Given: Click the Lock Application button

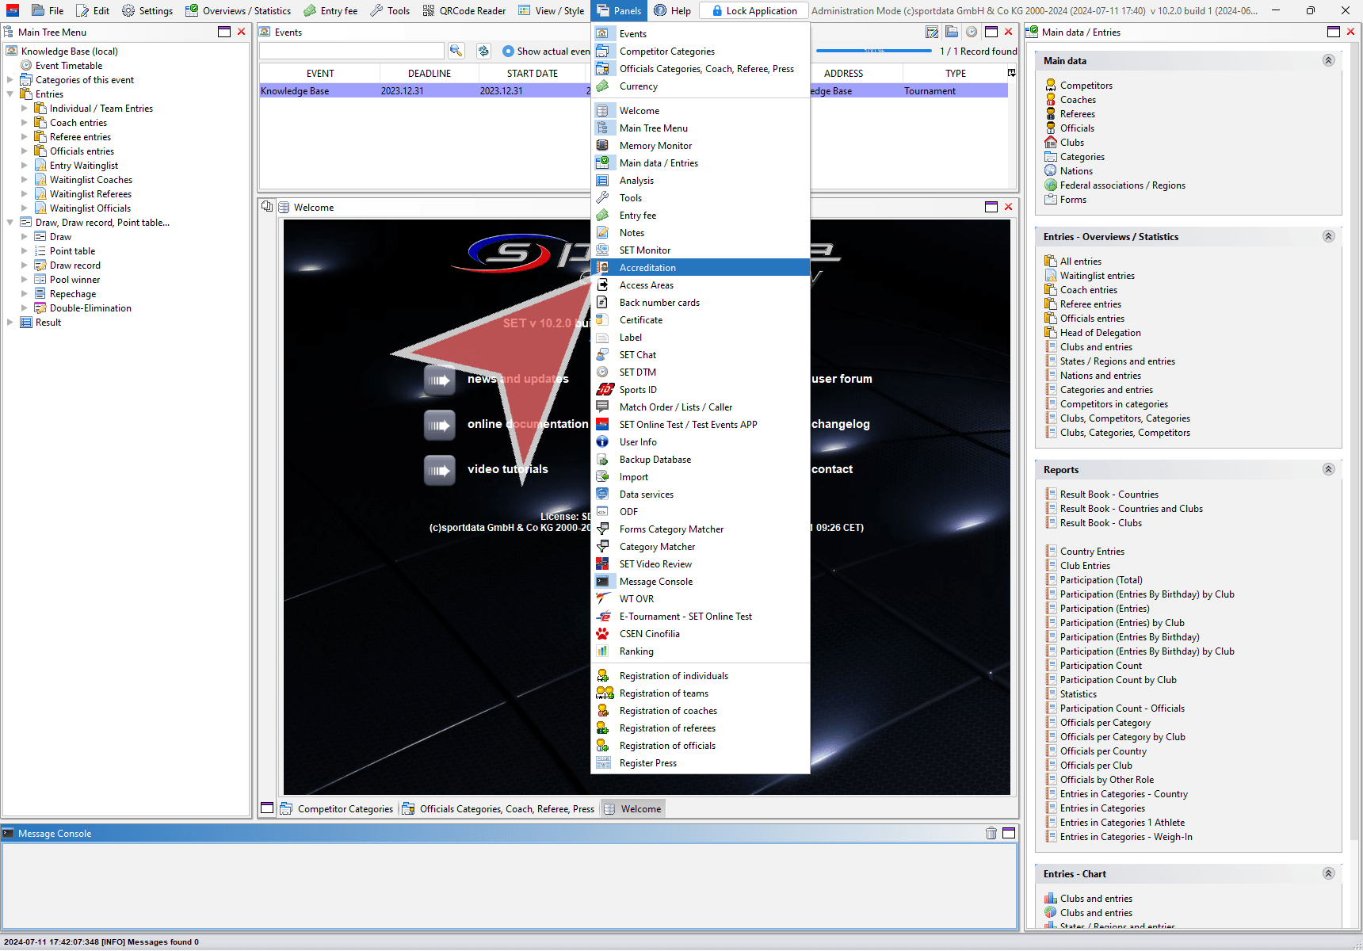Looking at the screenshot, I should pyautogui.click(x=754, y=11).
